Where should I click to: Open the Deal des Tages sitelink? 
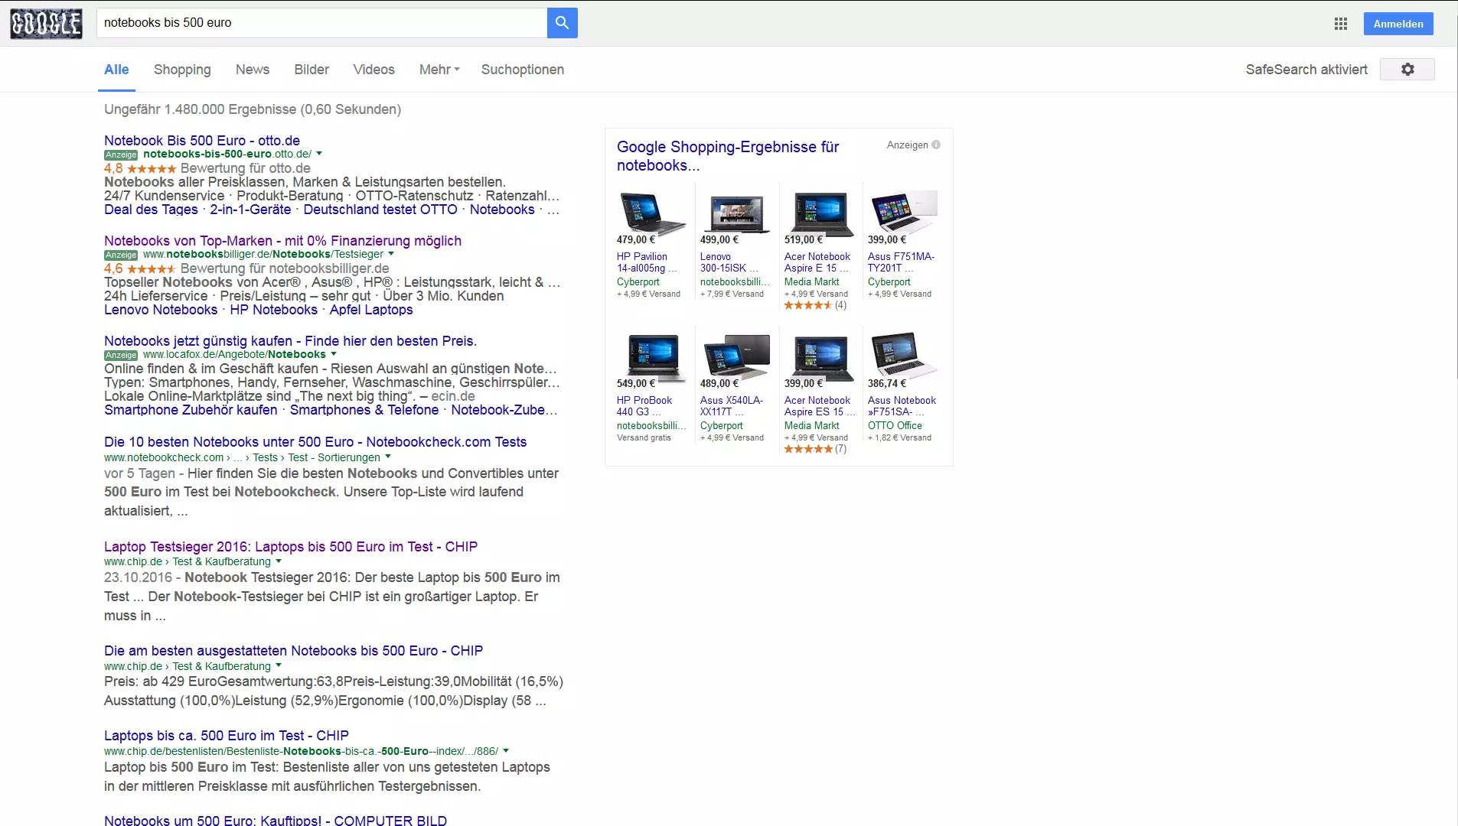tap(151, 210)
